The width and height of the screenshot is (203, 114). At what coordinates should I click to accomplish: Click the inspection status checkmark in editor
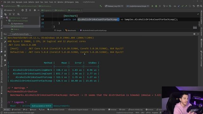click(198, 14)
